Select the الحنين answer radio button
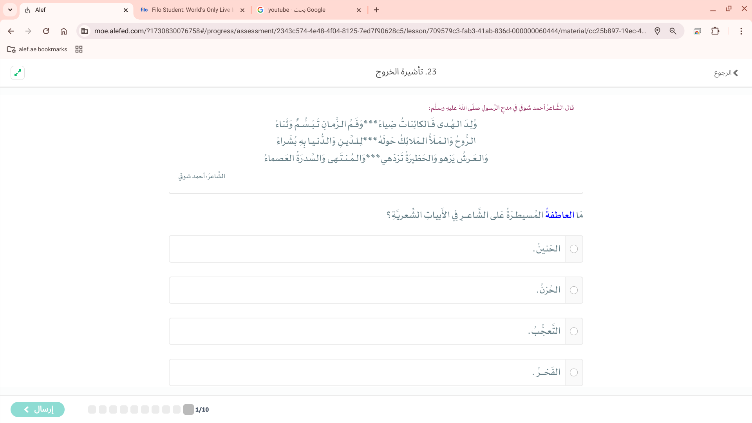Viewport: 752px width, 423px height. 574,249
